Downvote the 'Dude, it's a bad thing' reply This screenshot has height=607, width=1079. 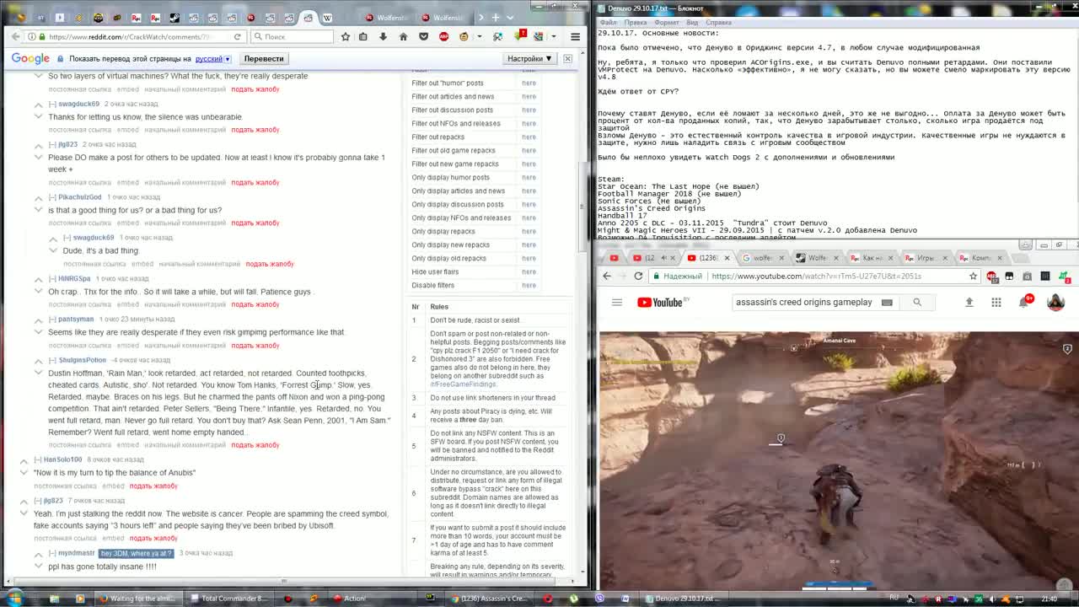(x=53, y=250)
